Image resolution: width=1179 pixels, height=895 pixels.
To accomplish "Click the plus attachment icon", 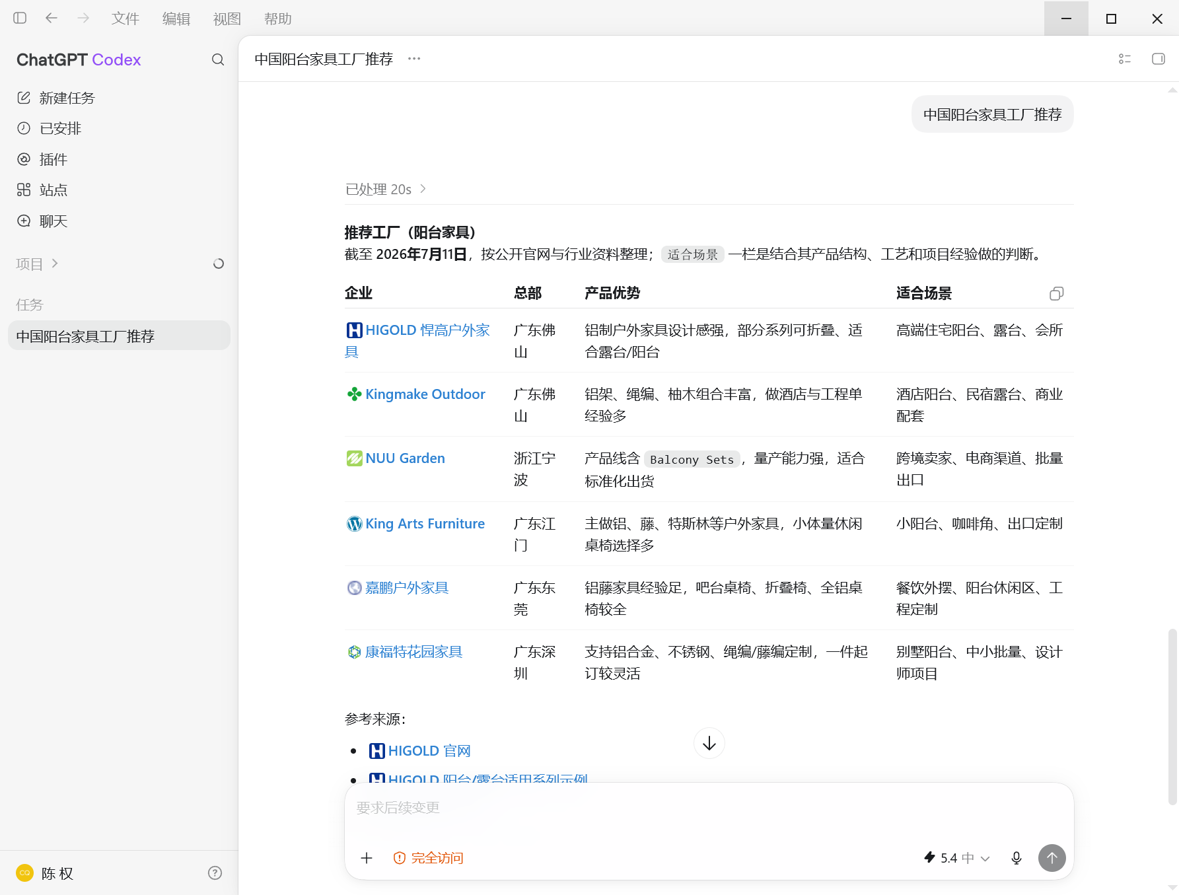I will (367, 858).
